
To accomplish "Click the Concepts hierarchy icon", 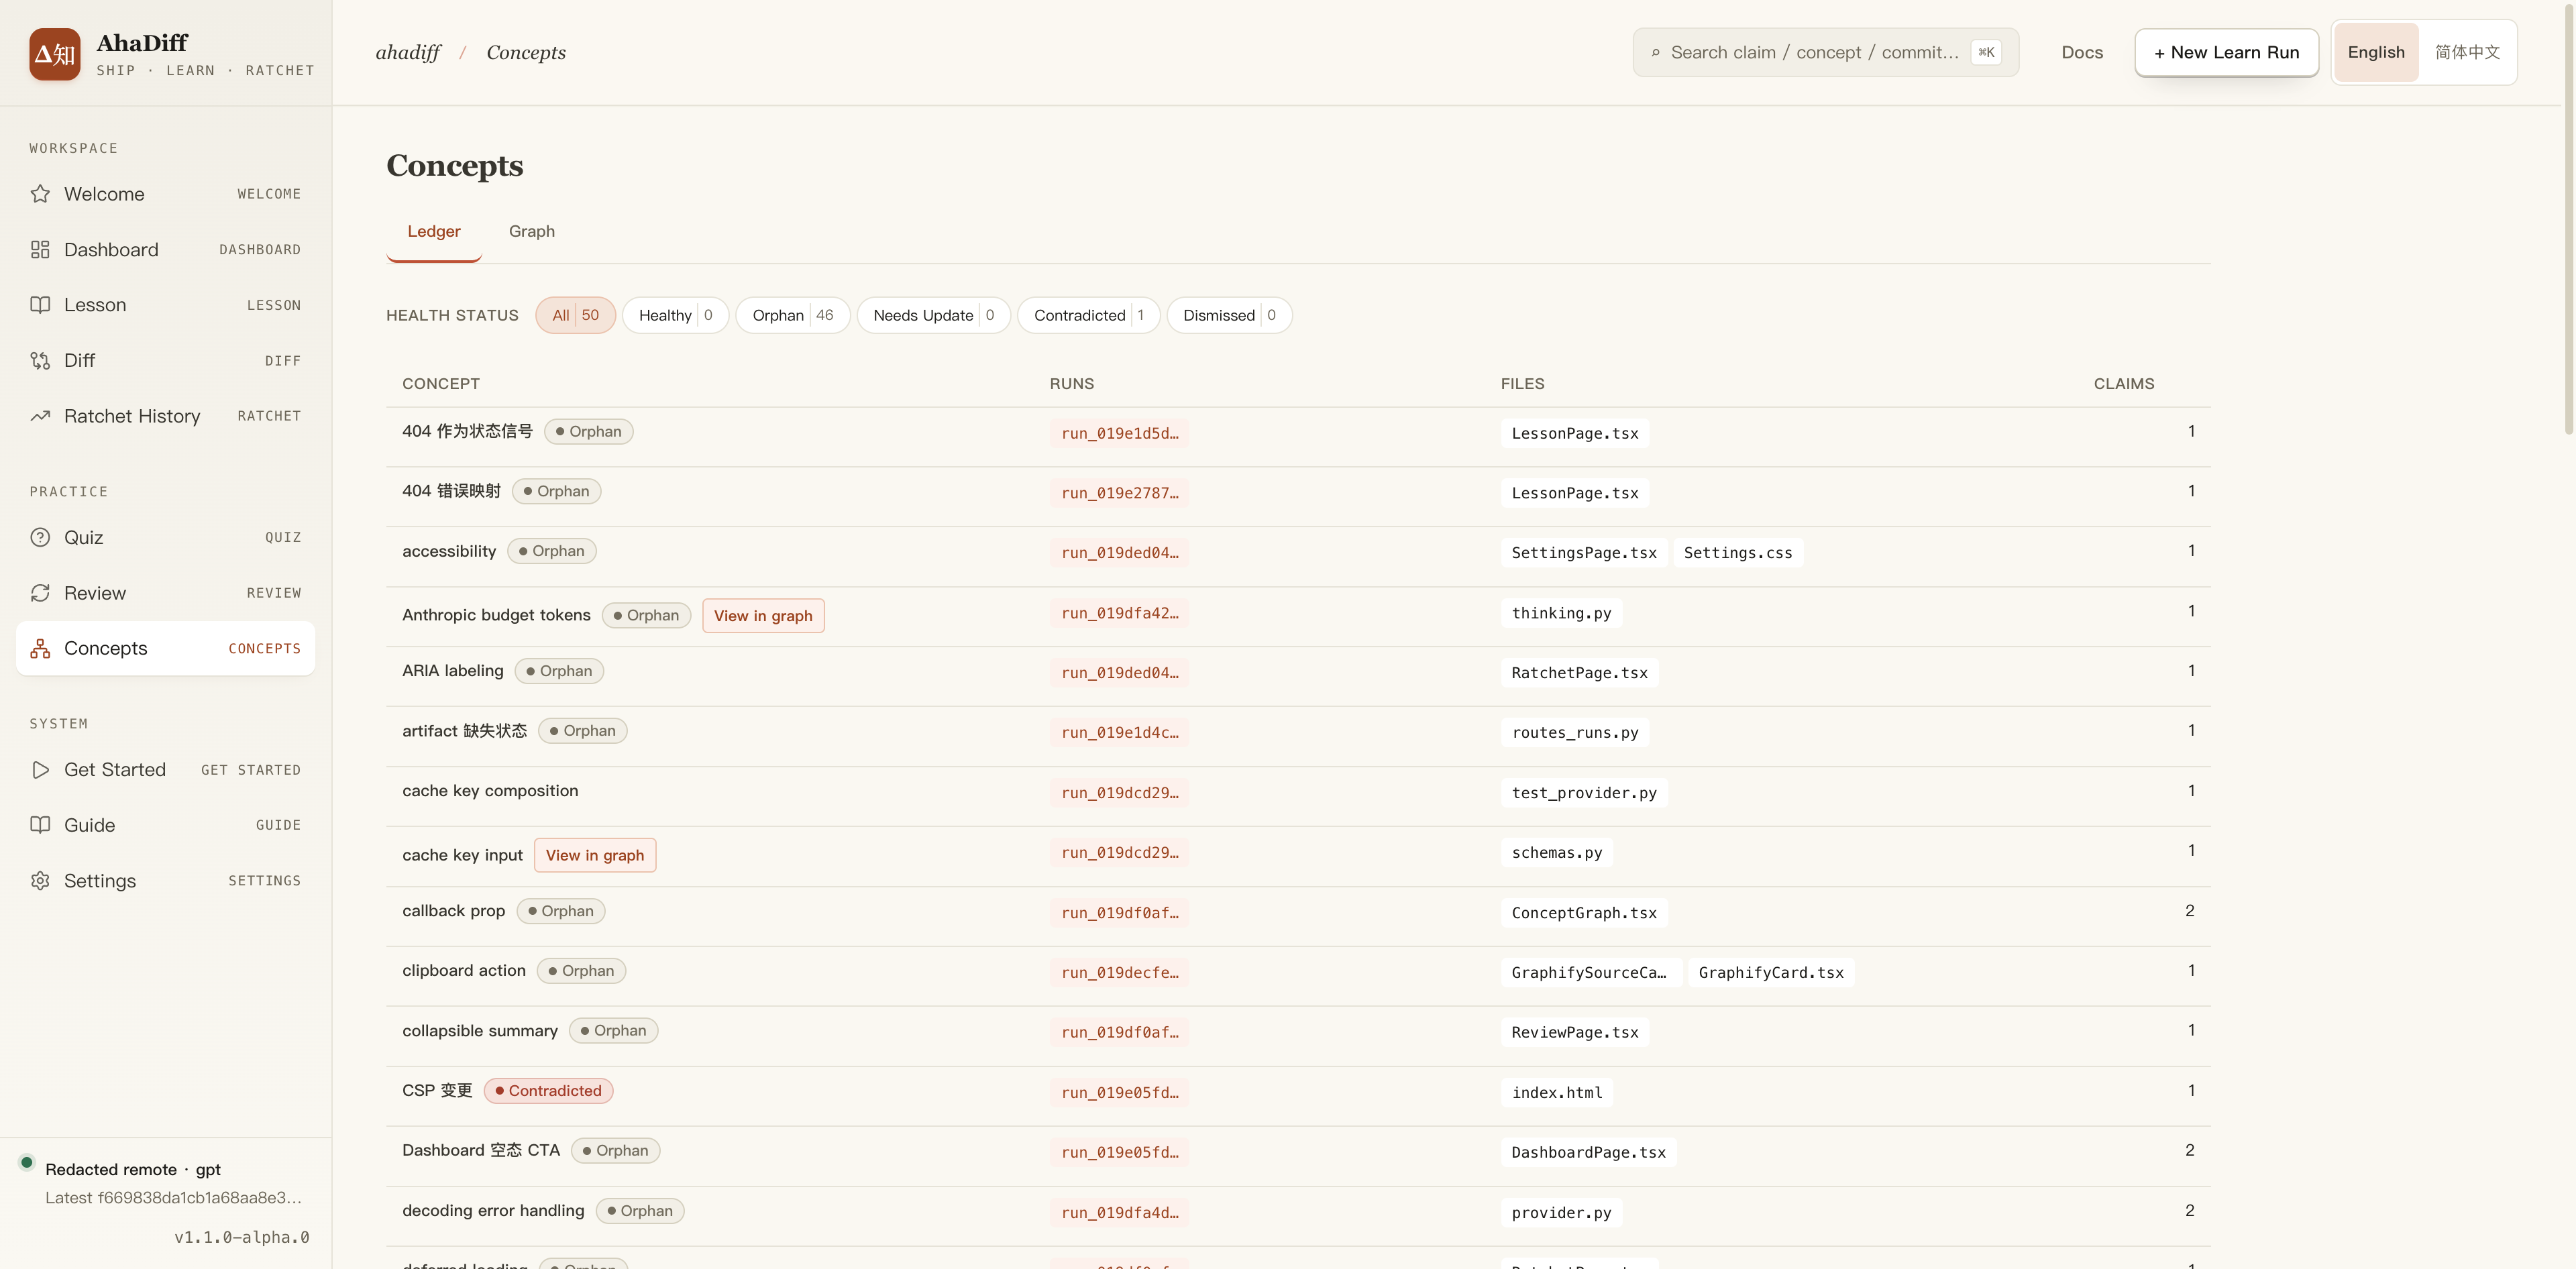I will (x=40, y=648).
